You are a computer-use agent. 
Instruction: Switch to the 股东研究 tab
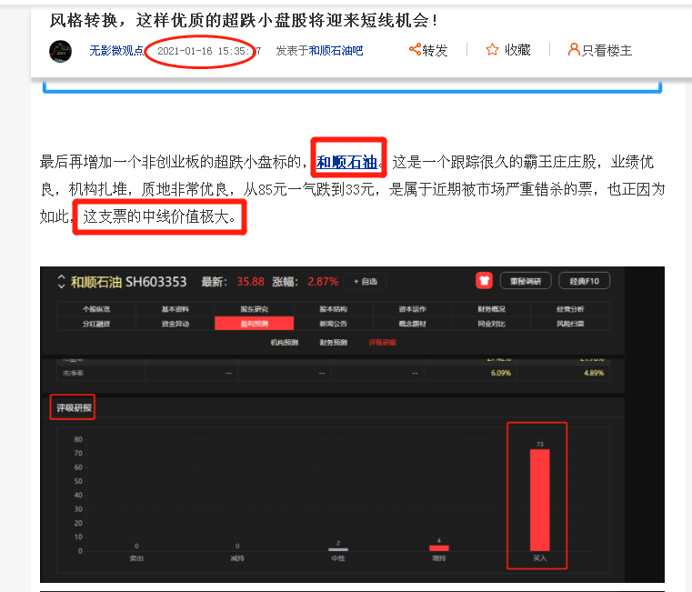[255, 309]
